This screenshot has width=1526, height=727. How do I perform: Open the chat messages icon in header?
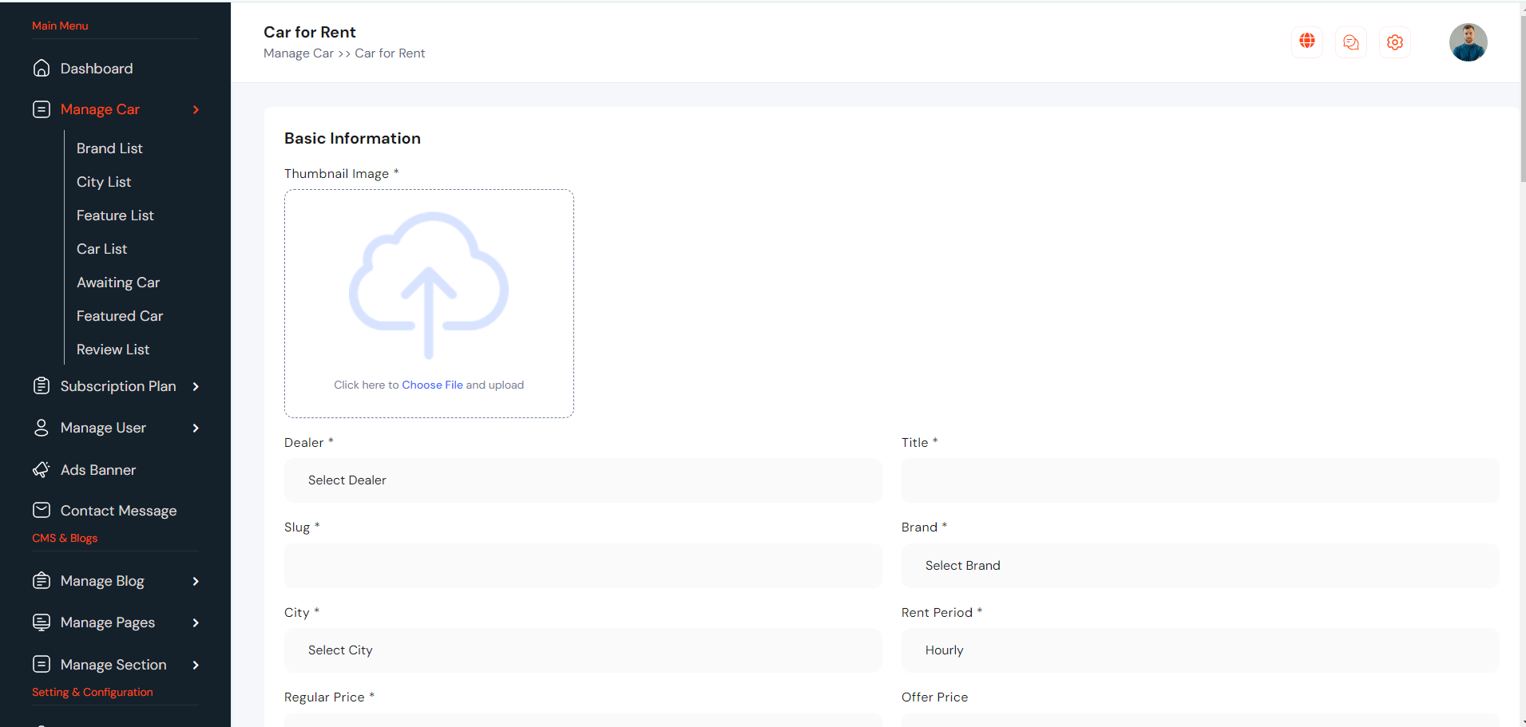point(1350,42)
